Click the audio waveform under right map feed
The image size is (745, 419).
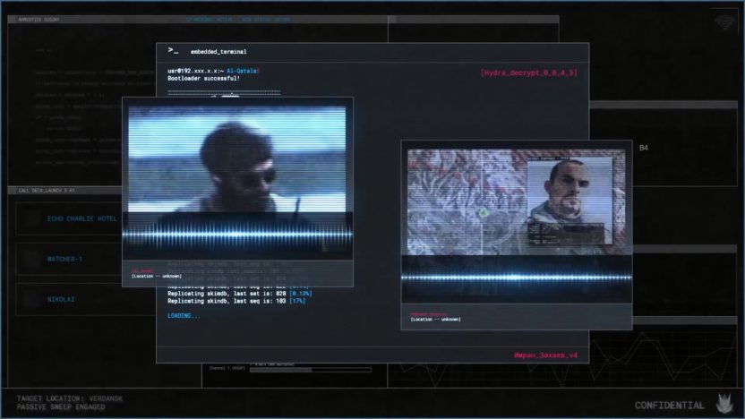[517, 278]
